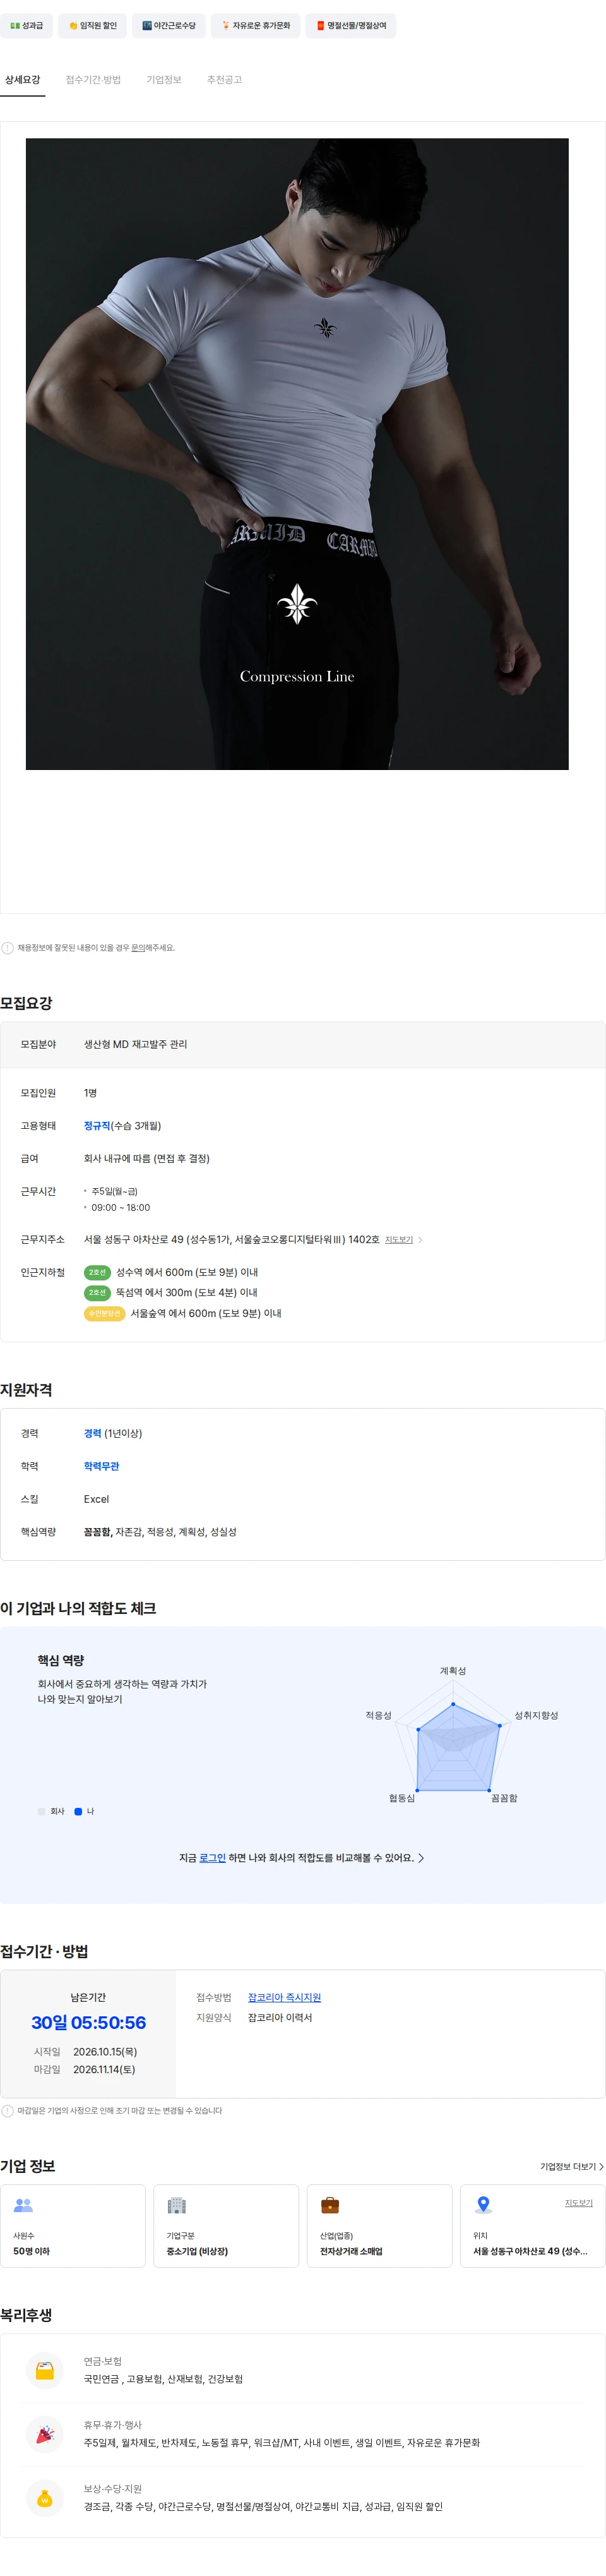Open the Compression Line model image
This screenshot has height=2576, width=606.
297,454
